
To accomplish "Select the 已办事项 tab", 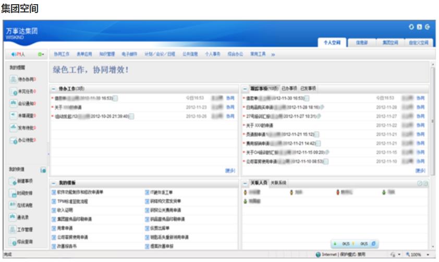I will click(x=289, y=89).
